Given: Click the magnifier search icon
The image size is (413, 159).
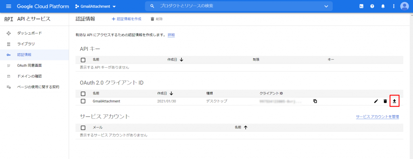Looking at the screenshot, I should (x=152, y=6).
